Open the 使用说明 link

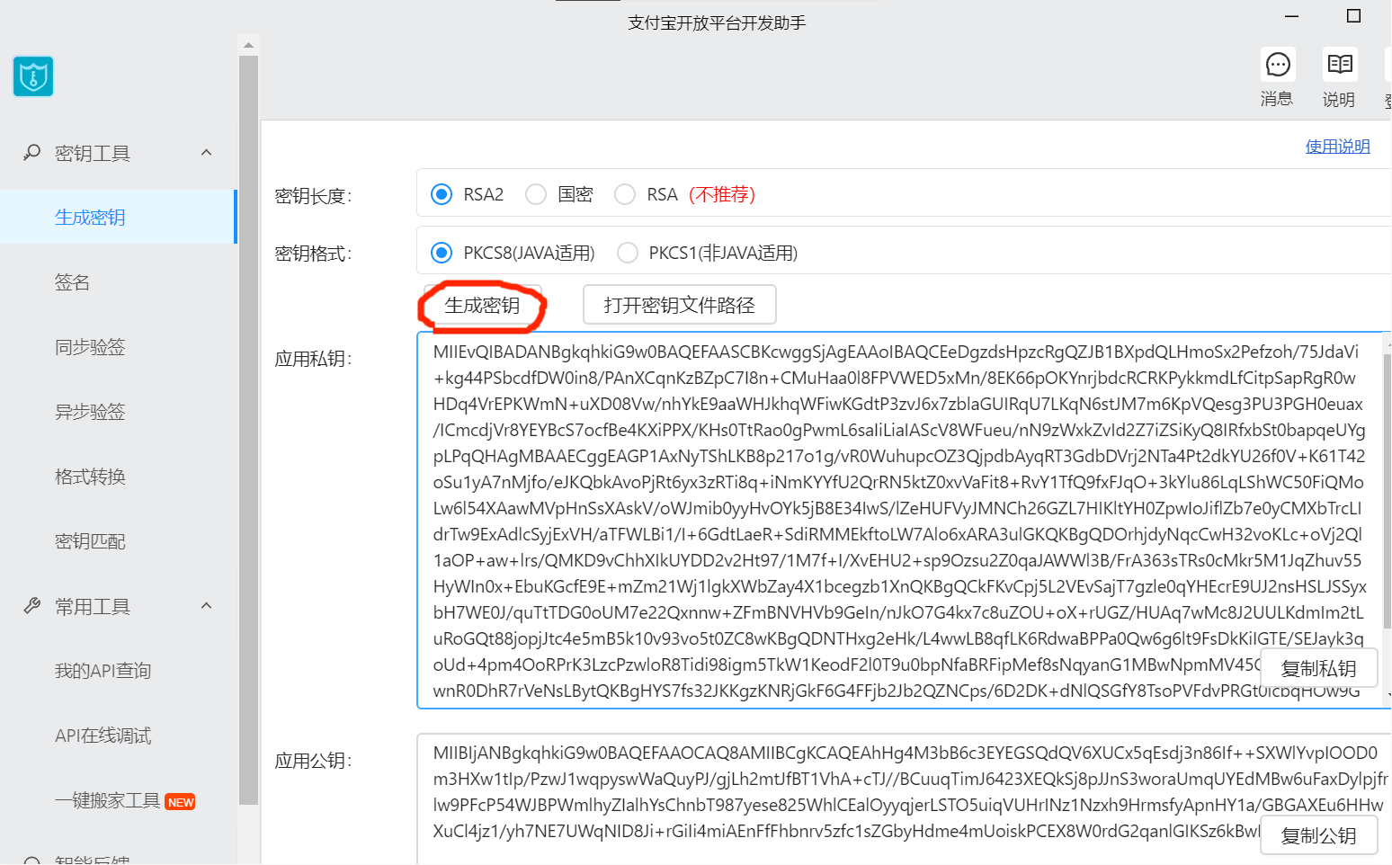1338,147
